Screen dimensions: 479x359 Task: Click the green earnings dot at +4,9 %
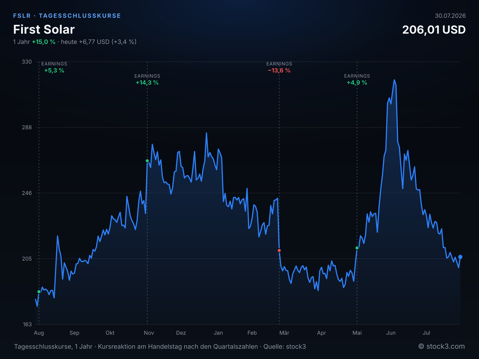(x=357, y=248)
